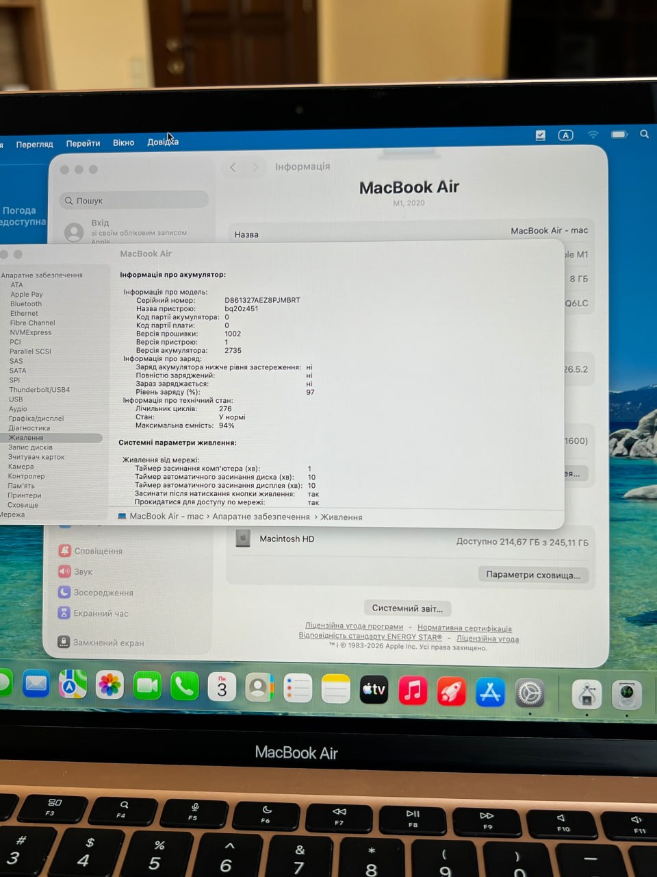The width and height of the screenshot is (657, 877).
Task: Click the Macintosh HD drive icon
Action: coord(243,539)
